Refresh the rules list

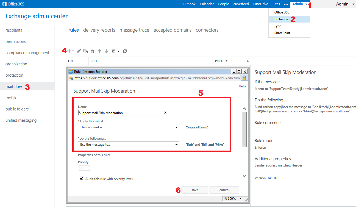click(x=124, y=51)
